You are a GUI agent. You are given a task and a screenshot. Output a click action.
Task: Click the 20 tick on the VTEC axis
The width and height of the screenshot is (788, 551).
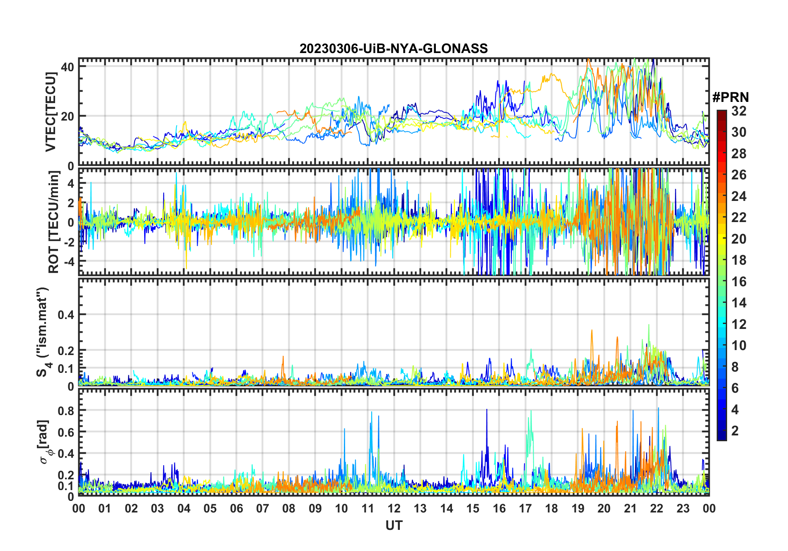coord(68,116)
